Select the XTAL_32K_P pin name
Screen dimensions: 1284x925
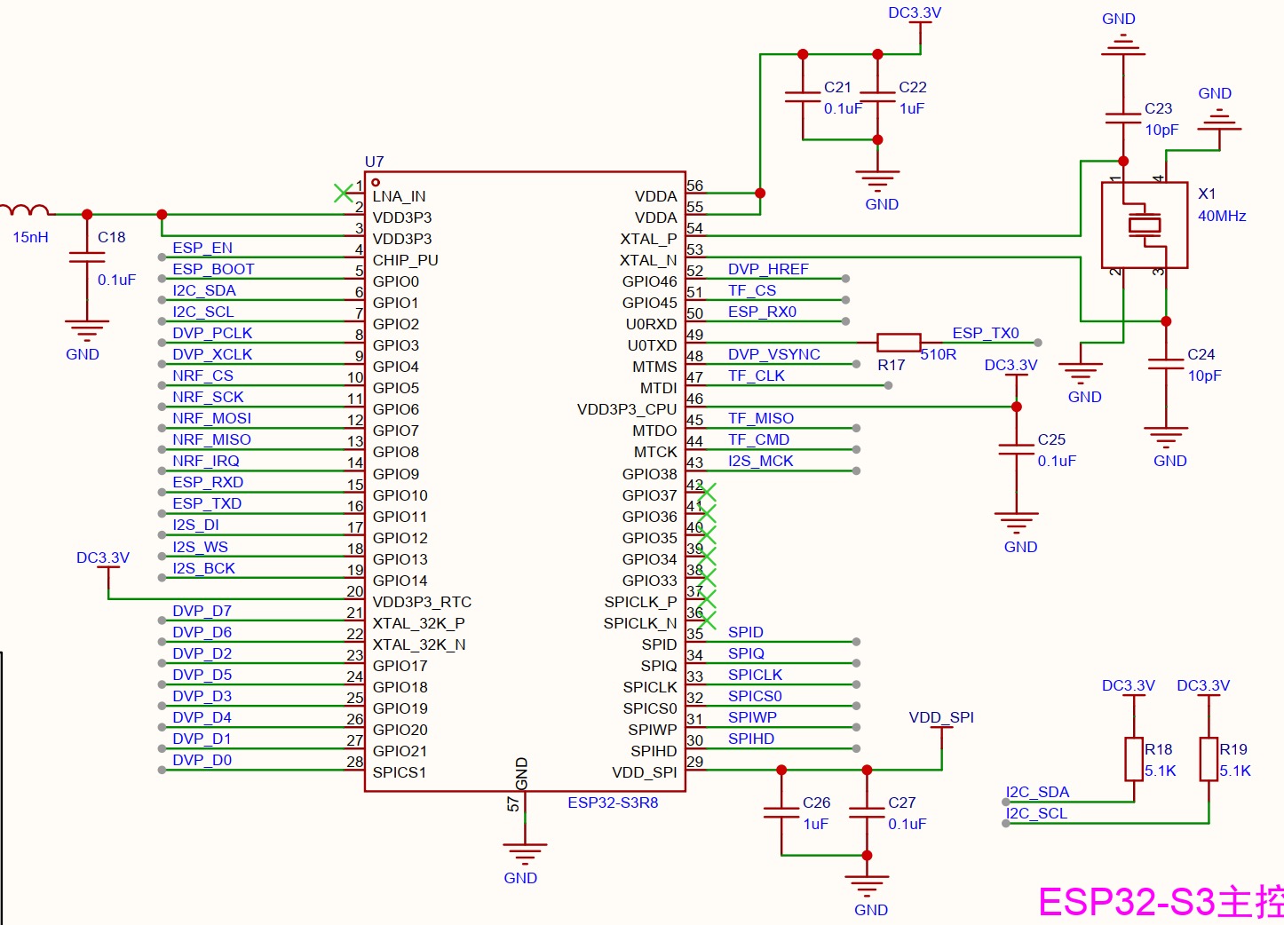tap(419, 623)
